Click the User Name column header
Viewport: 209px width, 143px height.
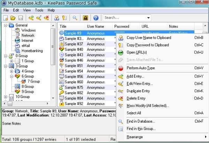pyautogui.click(x=95, y=27)
